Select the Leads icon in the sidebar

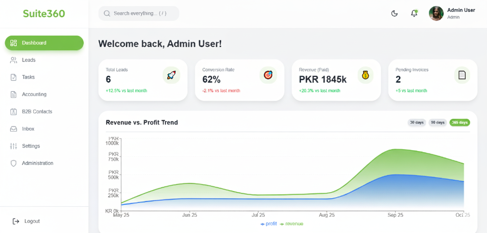coord(13,60)
